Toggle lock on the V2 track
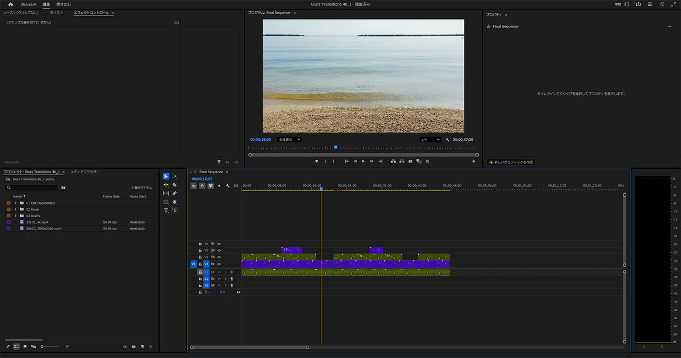Image resolution: width=681 pixels, height=358 pixels. click(x=200, y=257)
